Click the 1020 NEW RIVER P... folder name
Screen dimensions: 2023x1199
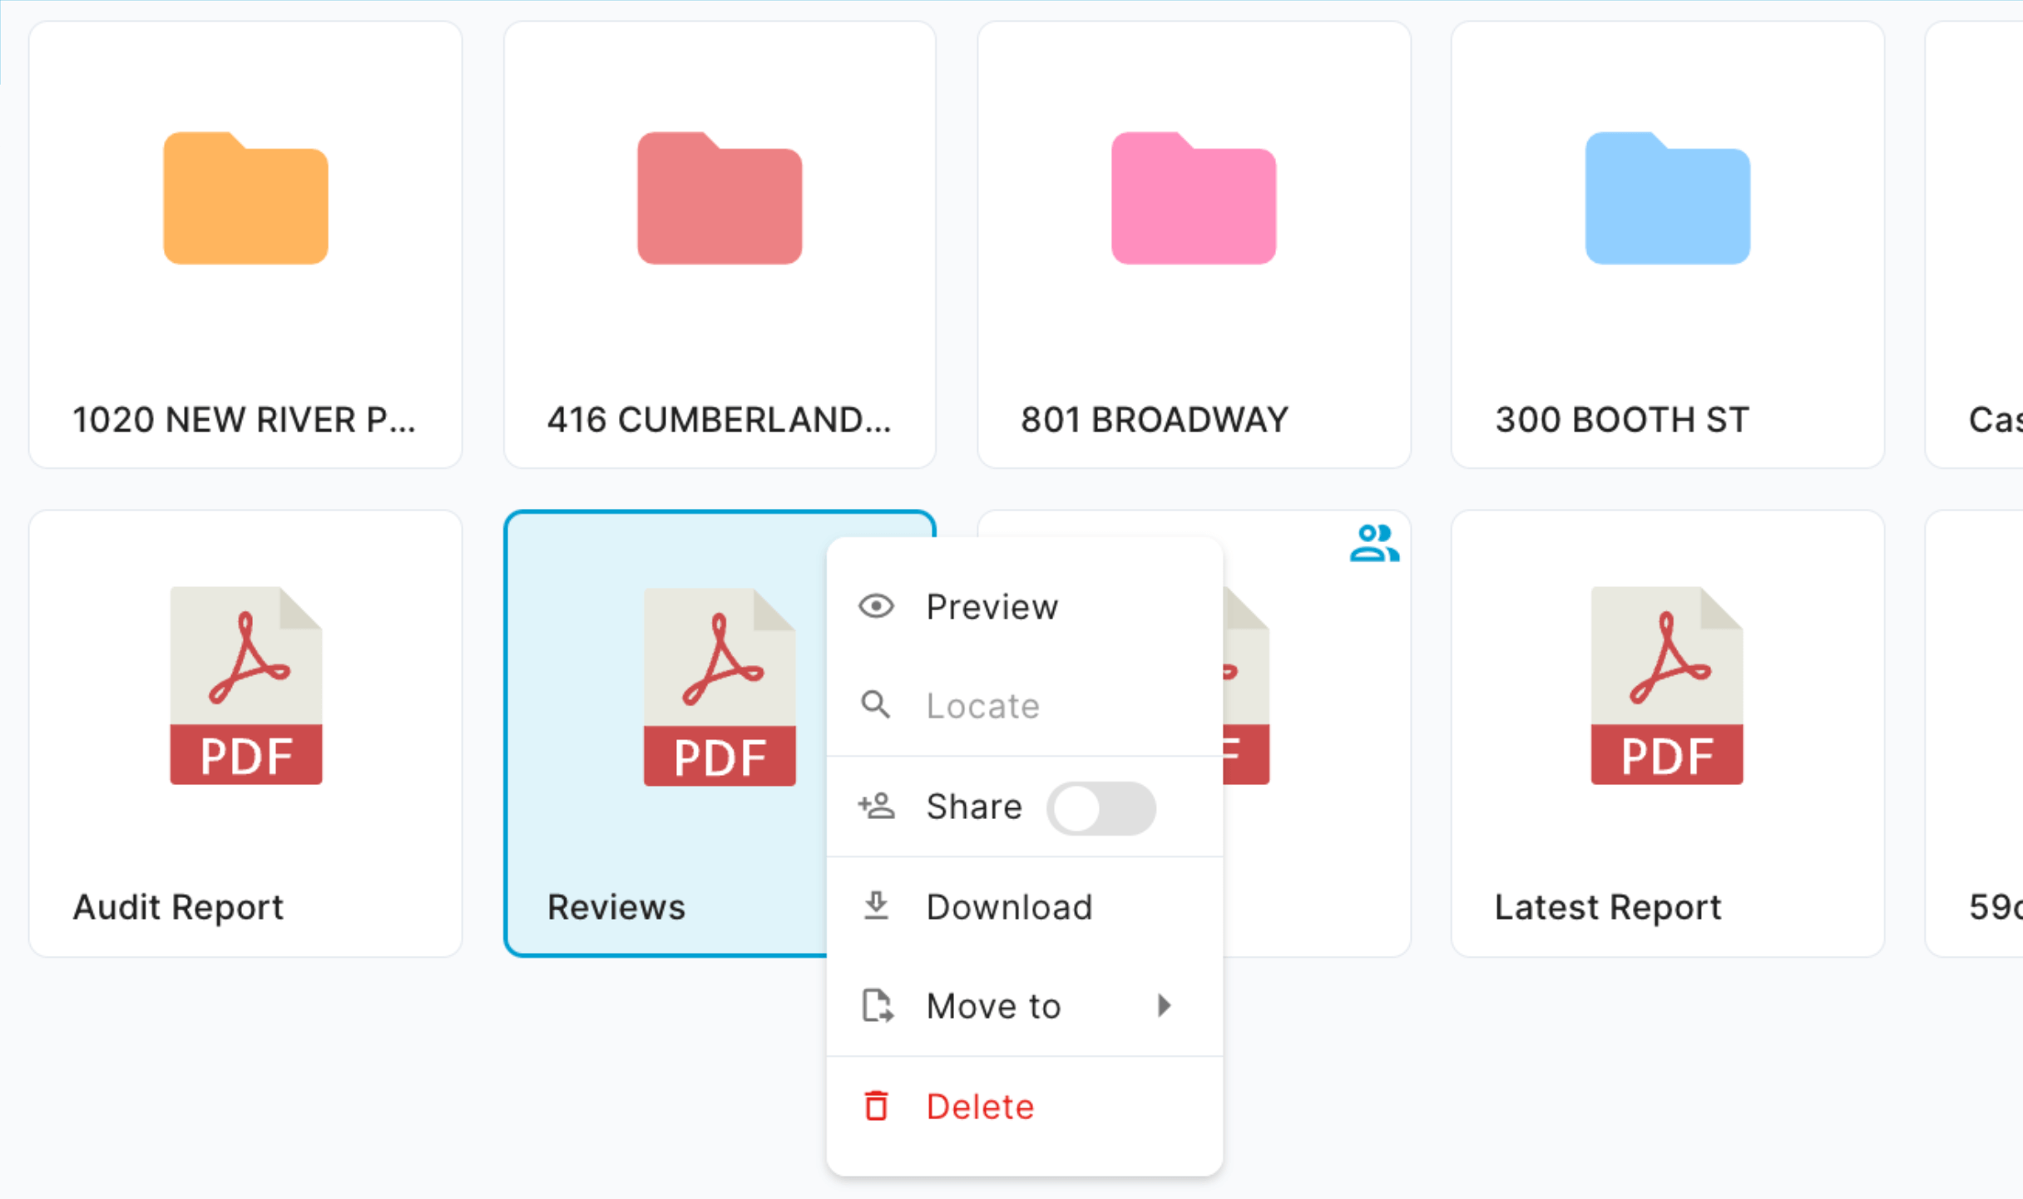coord(244,419)
